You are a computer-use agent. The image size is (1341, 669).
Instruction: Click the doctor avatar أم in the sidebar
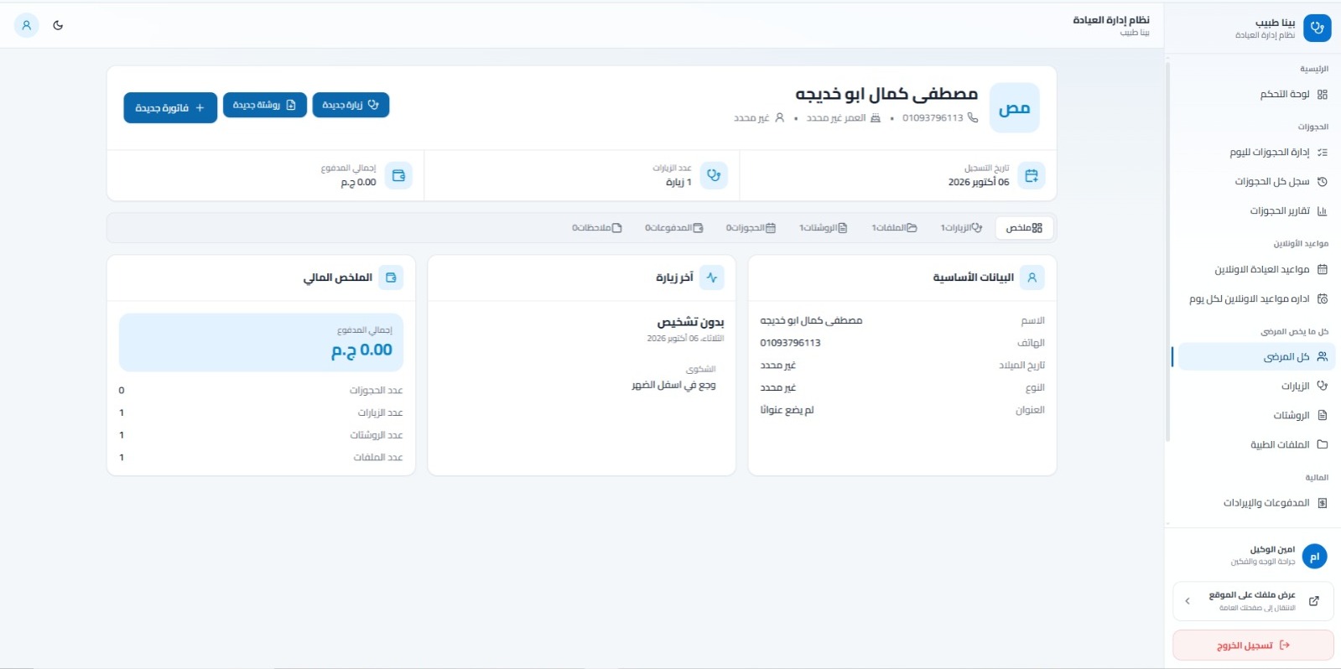pos(1314,557)
